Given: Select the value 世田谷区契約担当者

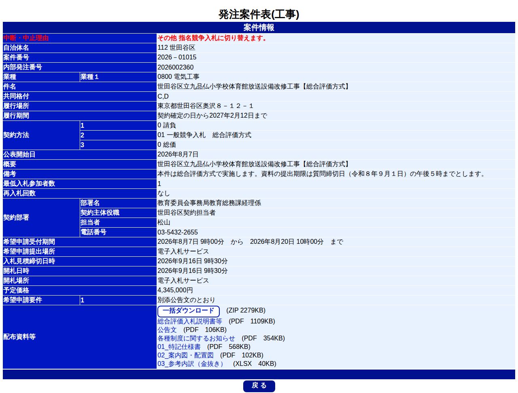Looking at the screenshot, I should pos(187,213).
